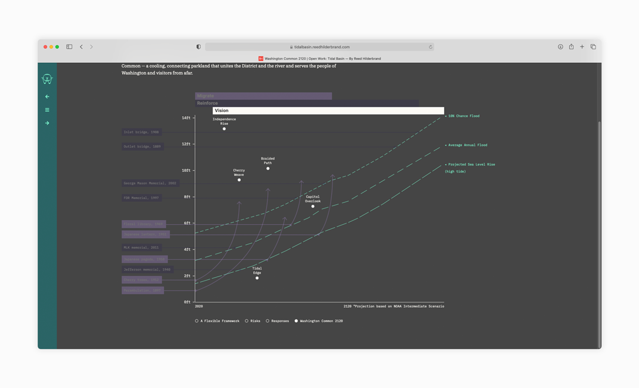Click the Share icon in Safari
639x388 pixels.
(x=571, y=47)
